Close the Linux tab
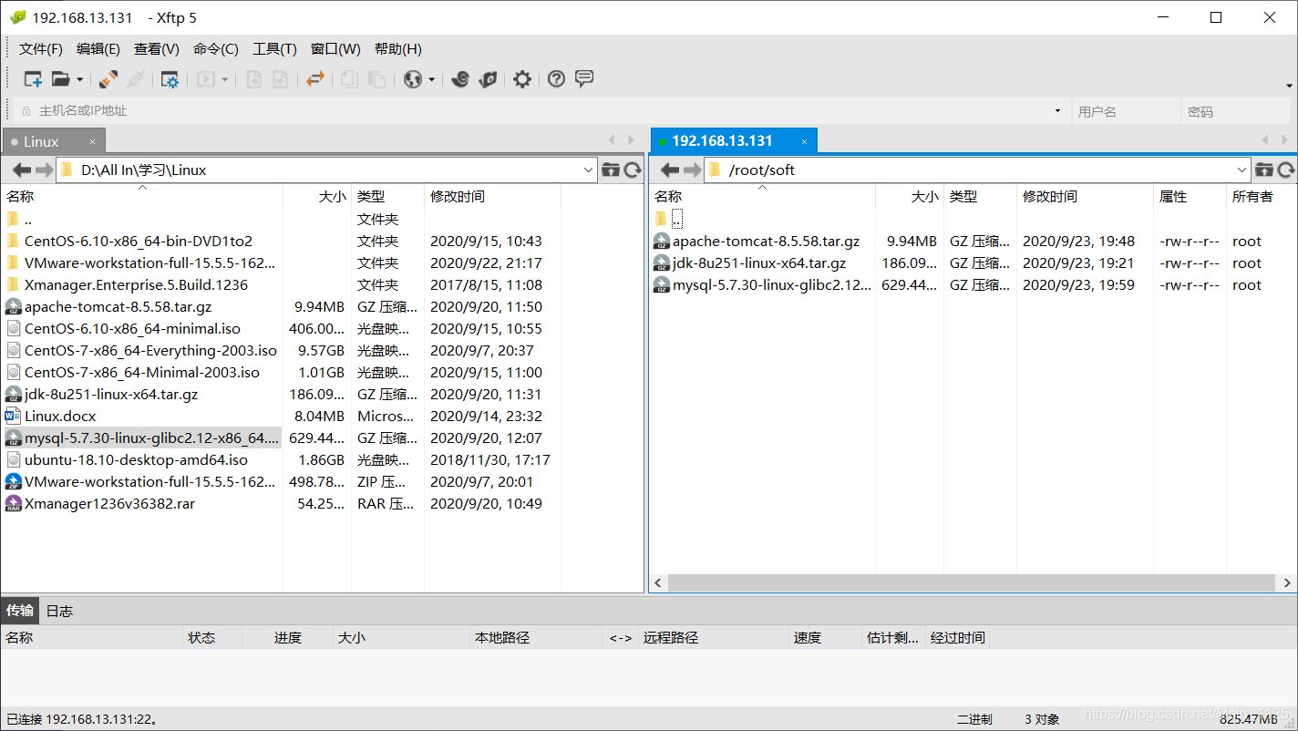The height and width of the screenshot is (731, 1298). point(92,141)
